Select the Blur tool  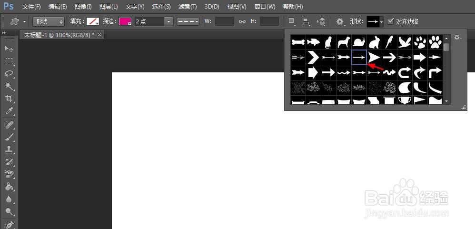9,199
